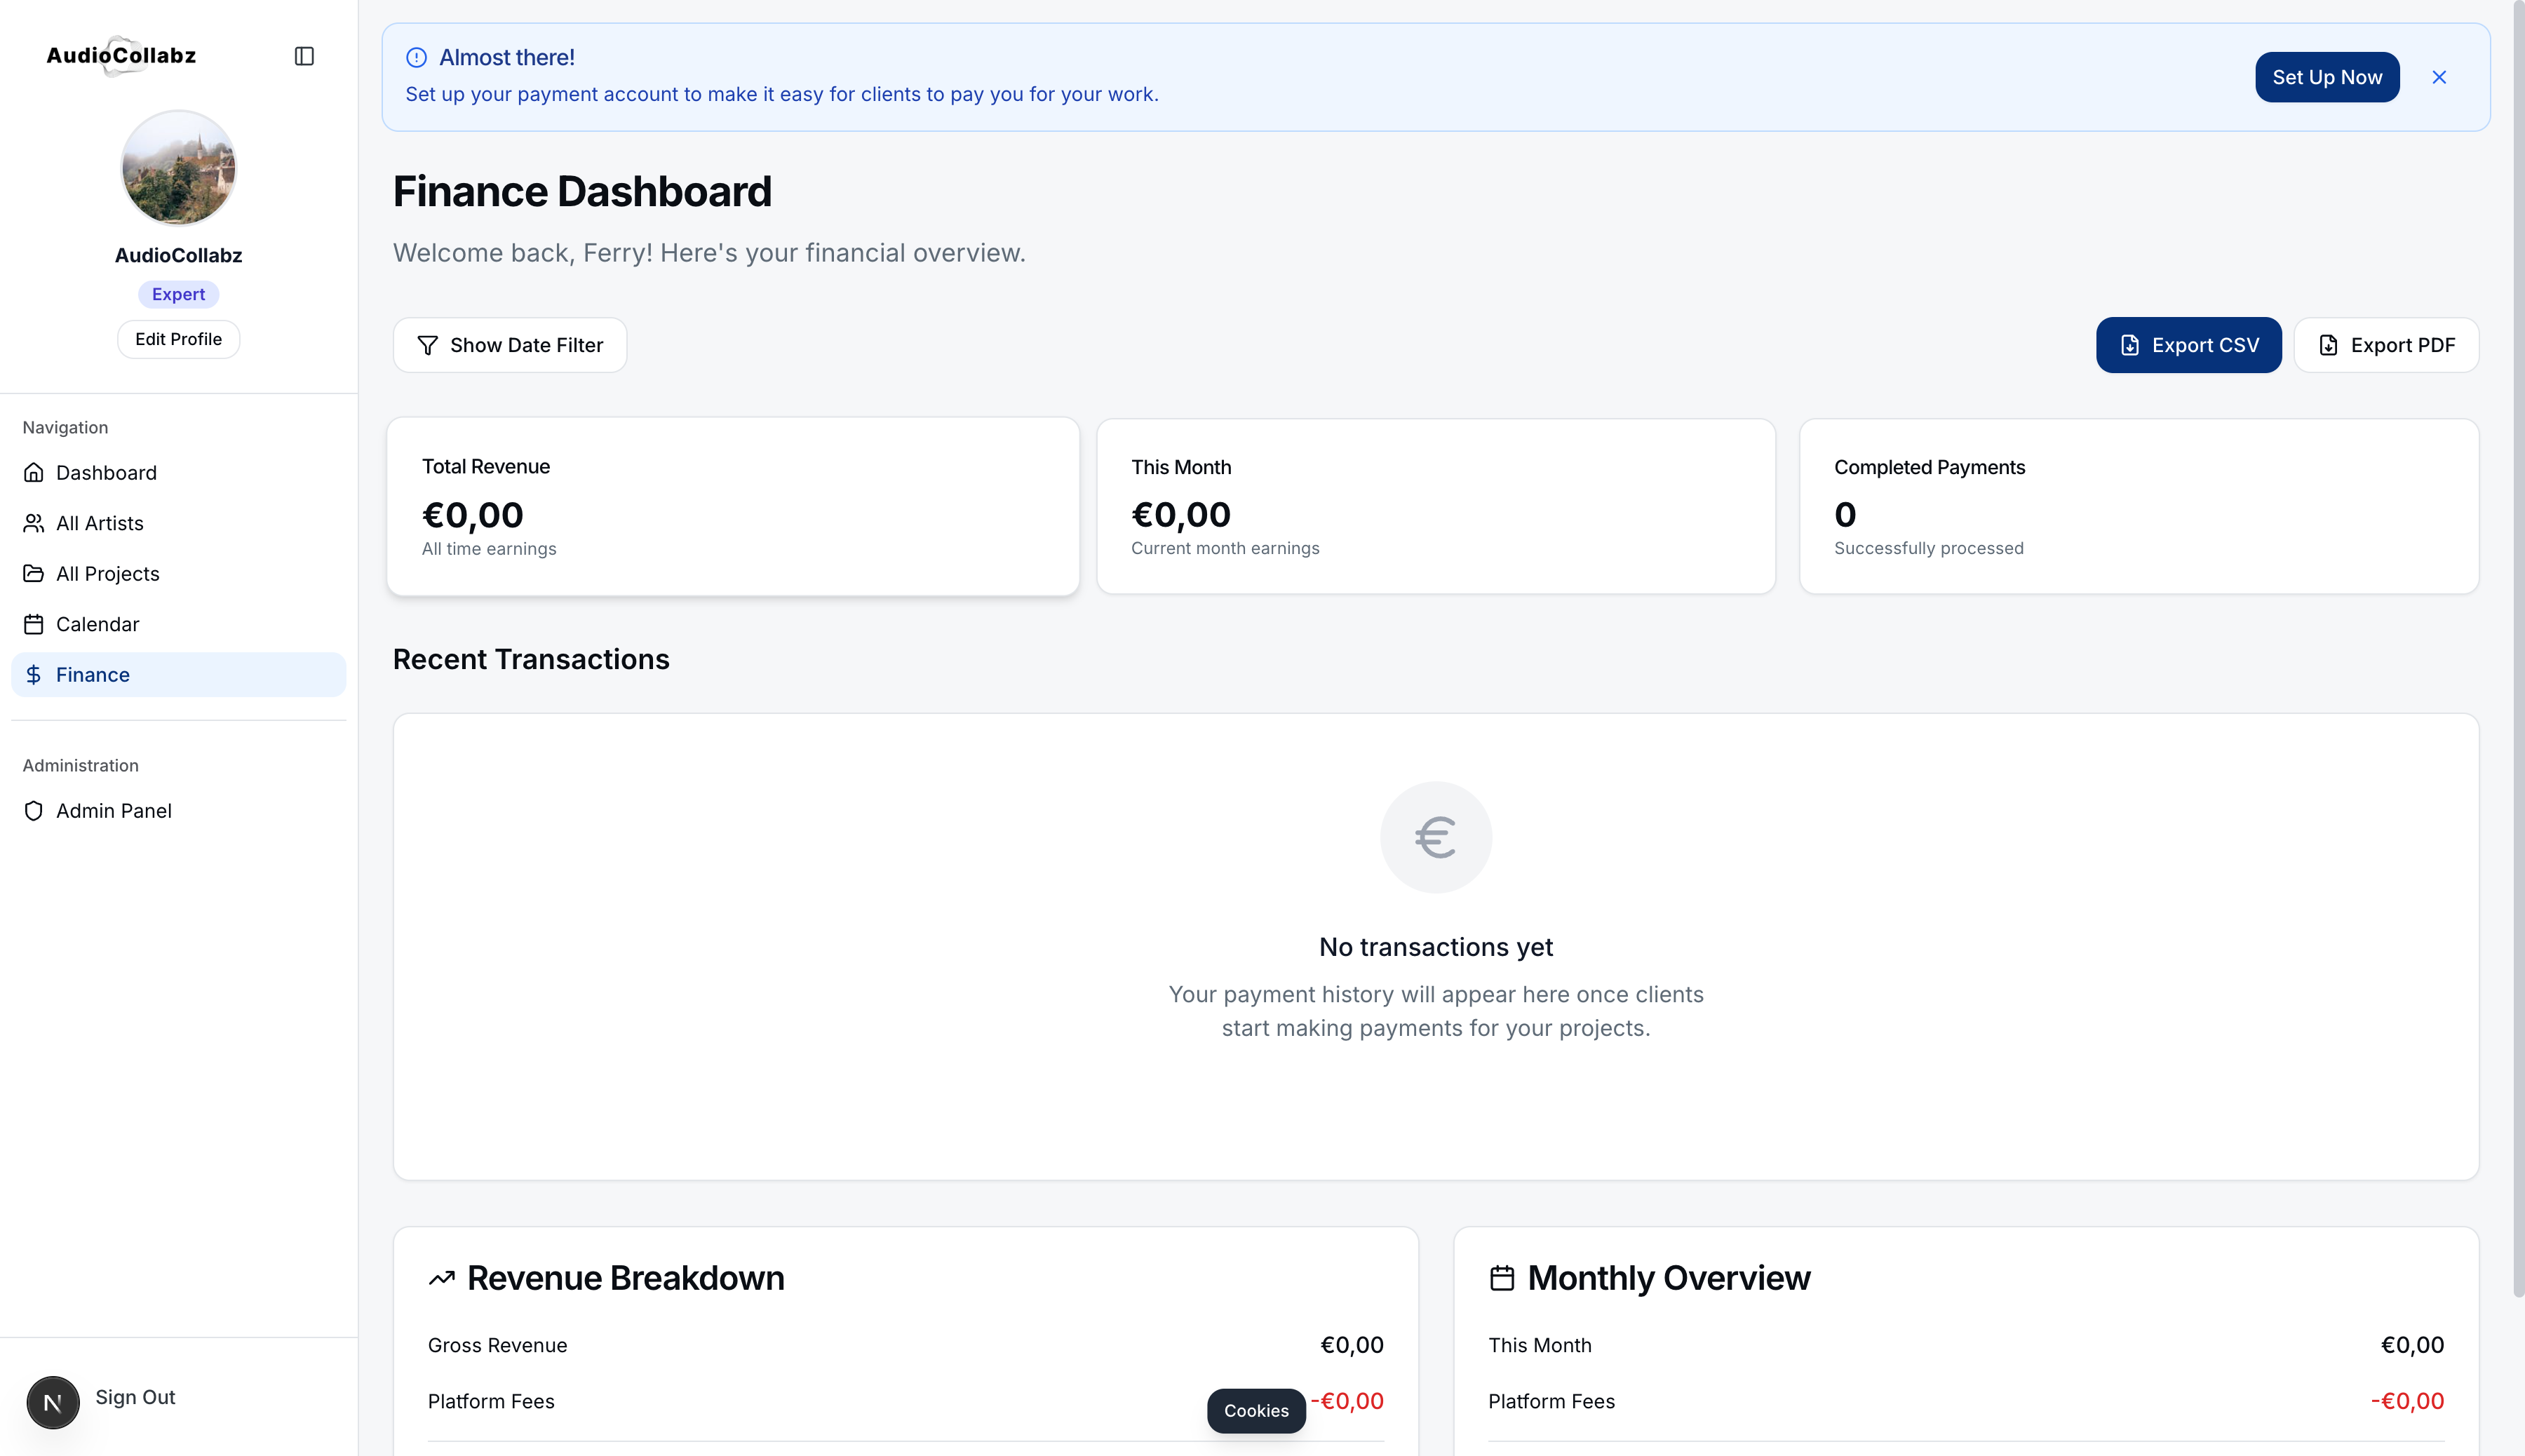2525x1456 pixels.
Task: Open the Admin Panel shield icon
Action: (x=34, y=811)
